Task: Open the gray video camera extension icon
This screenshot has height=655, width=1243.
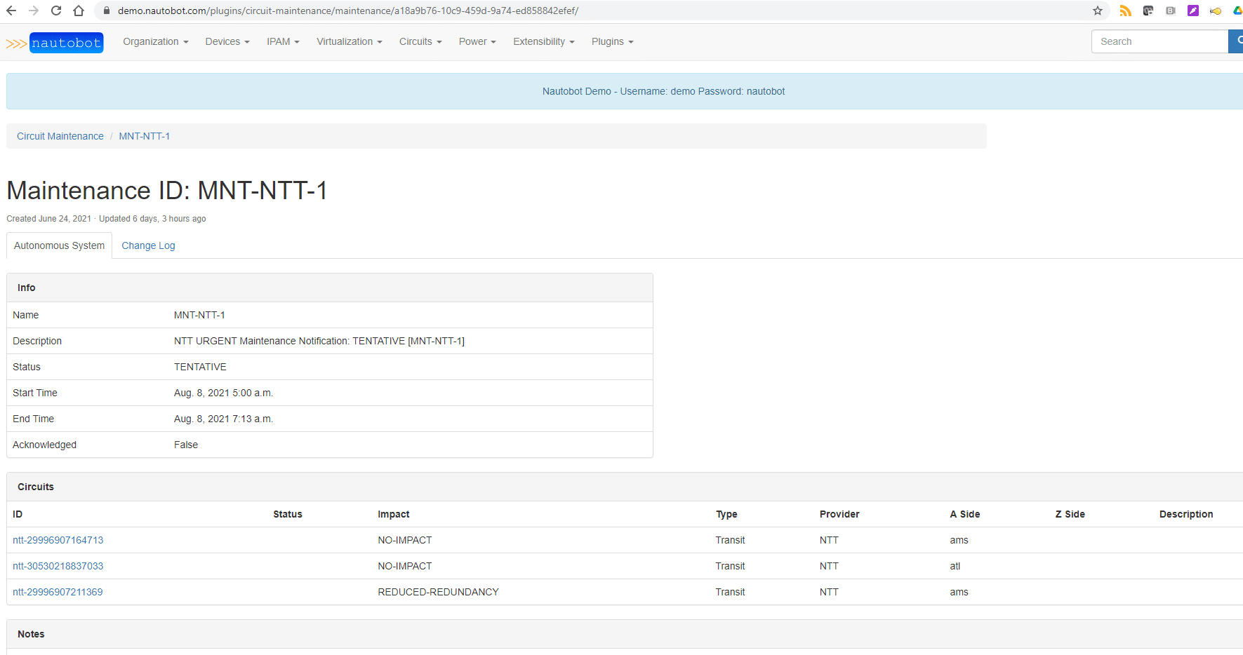Action: [1171, 11]
